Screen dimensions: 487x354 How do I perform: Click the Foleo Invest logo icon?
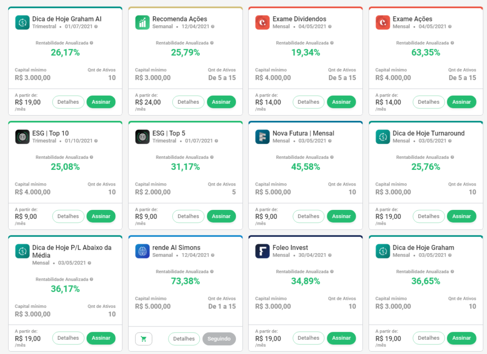pyautogui.click(x=263, y=251)
